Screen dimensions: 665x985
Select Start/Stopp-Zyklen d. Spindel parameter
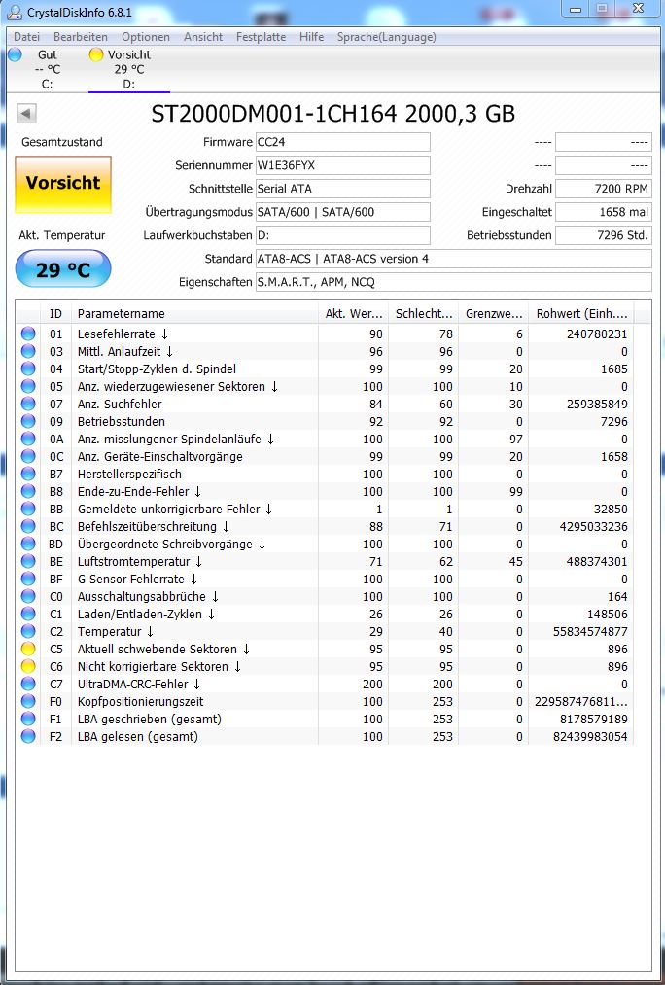[x=325, y=369]
